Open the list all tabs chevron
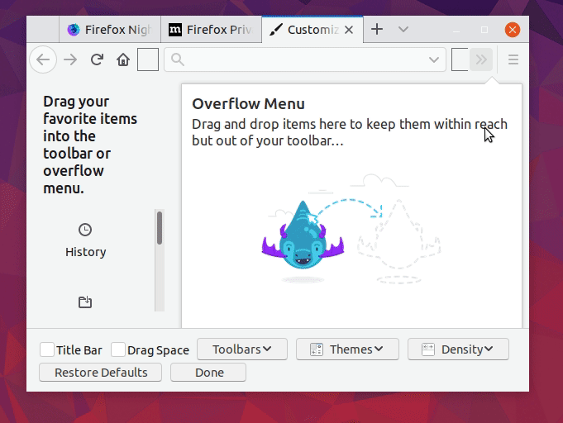Screen dimensions: 563x423 point(403,30)
